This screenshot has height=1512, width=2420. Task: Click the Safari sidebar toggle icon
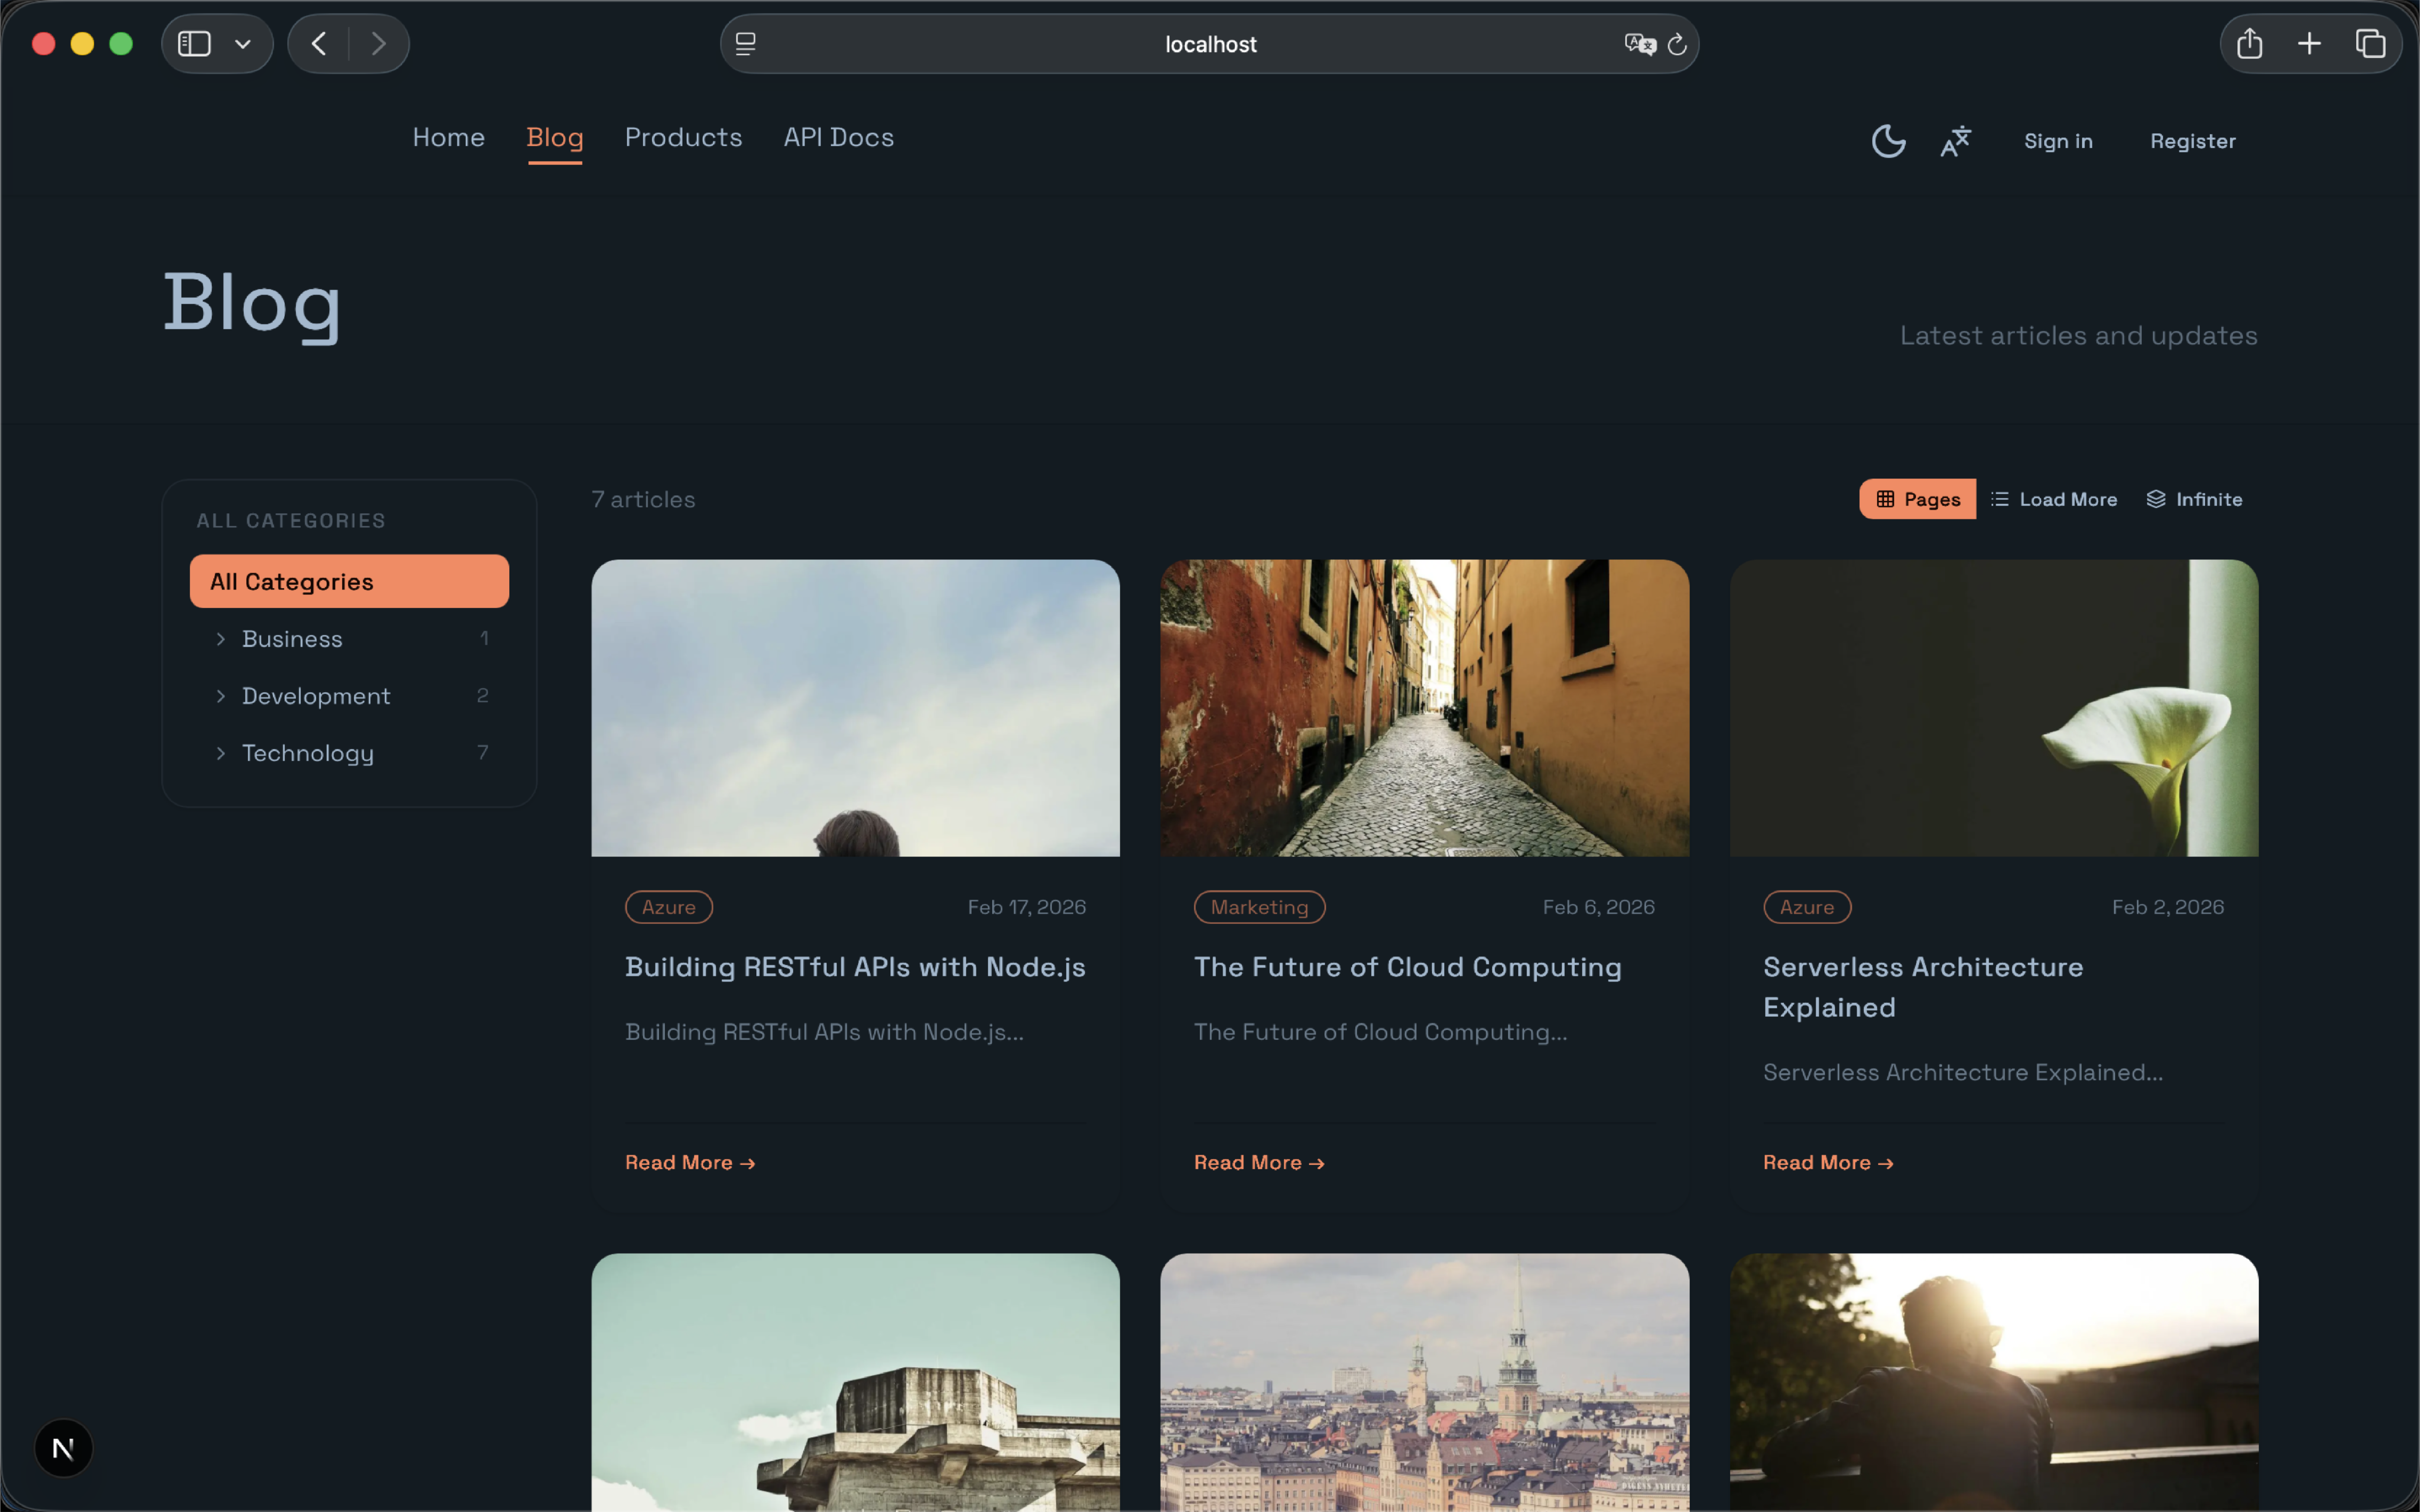point(194,44)
